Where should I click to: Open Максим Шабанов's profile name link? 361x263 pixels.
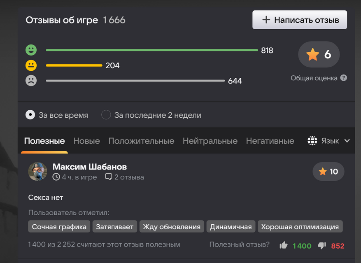(x=90, y=167)
